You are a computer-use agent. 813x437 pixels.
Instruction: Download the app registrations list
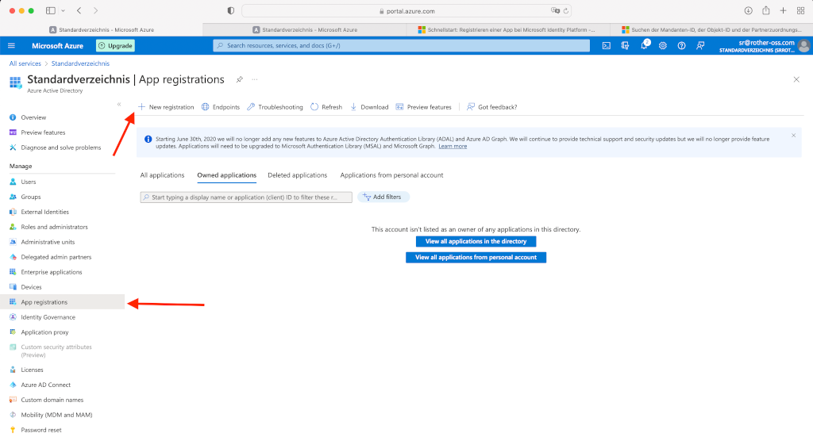point(369,106)
